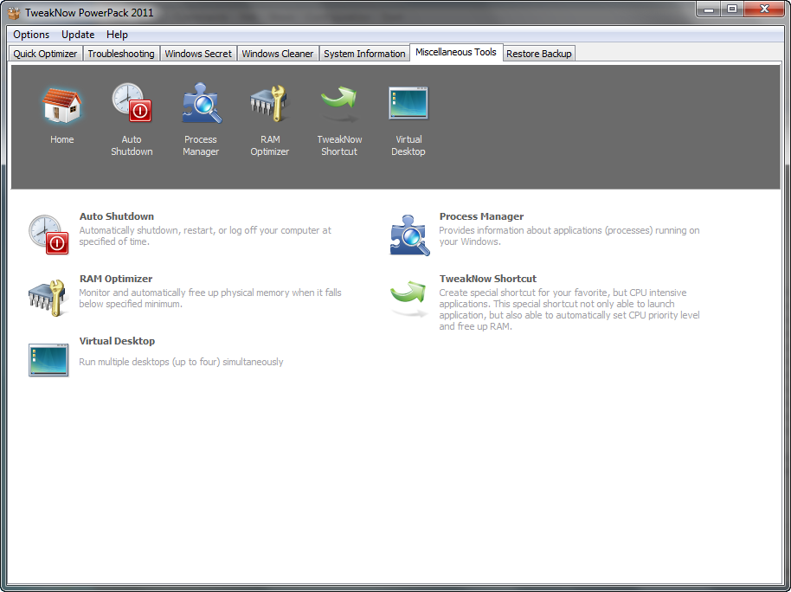Open the Update menu
The image size is (791, 592).
pos(78,35)
